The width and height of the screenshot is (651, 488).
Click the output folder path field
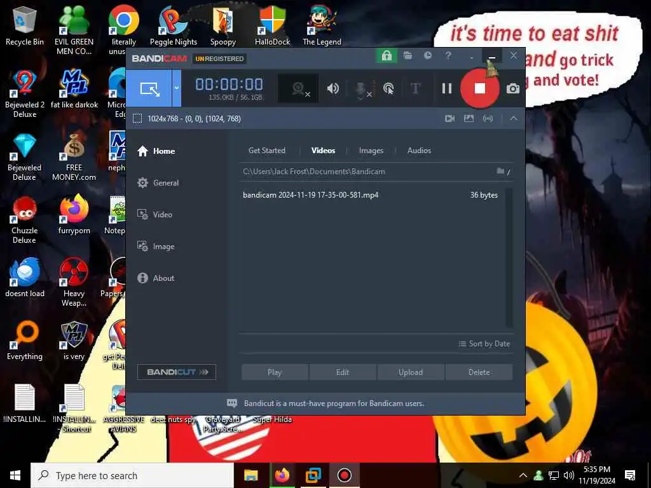pos(367,172)
